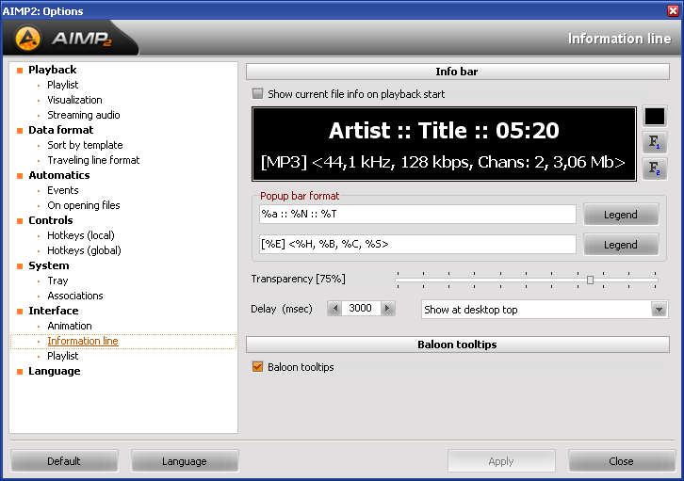Select the Language category in tree
Viewport: 684px width, 481px height.
click(54, 371)
